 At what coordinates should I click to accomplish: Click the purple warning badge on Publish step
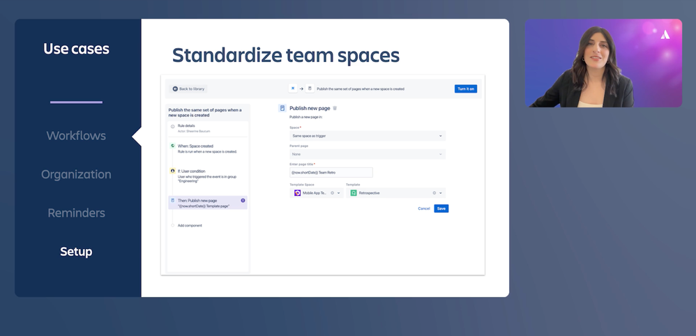[x=243, y=201]
